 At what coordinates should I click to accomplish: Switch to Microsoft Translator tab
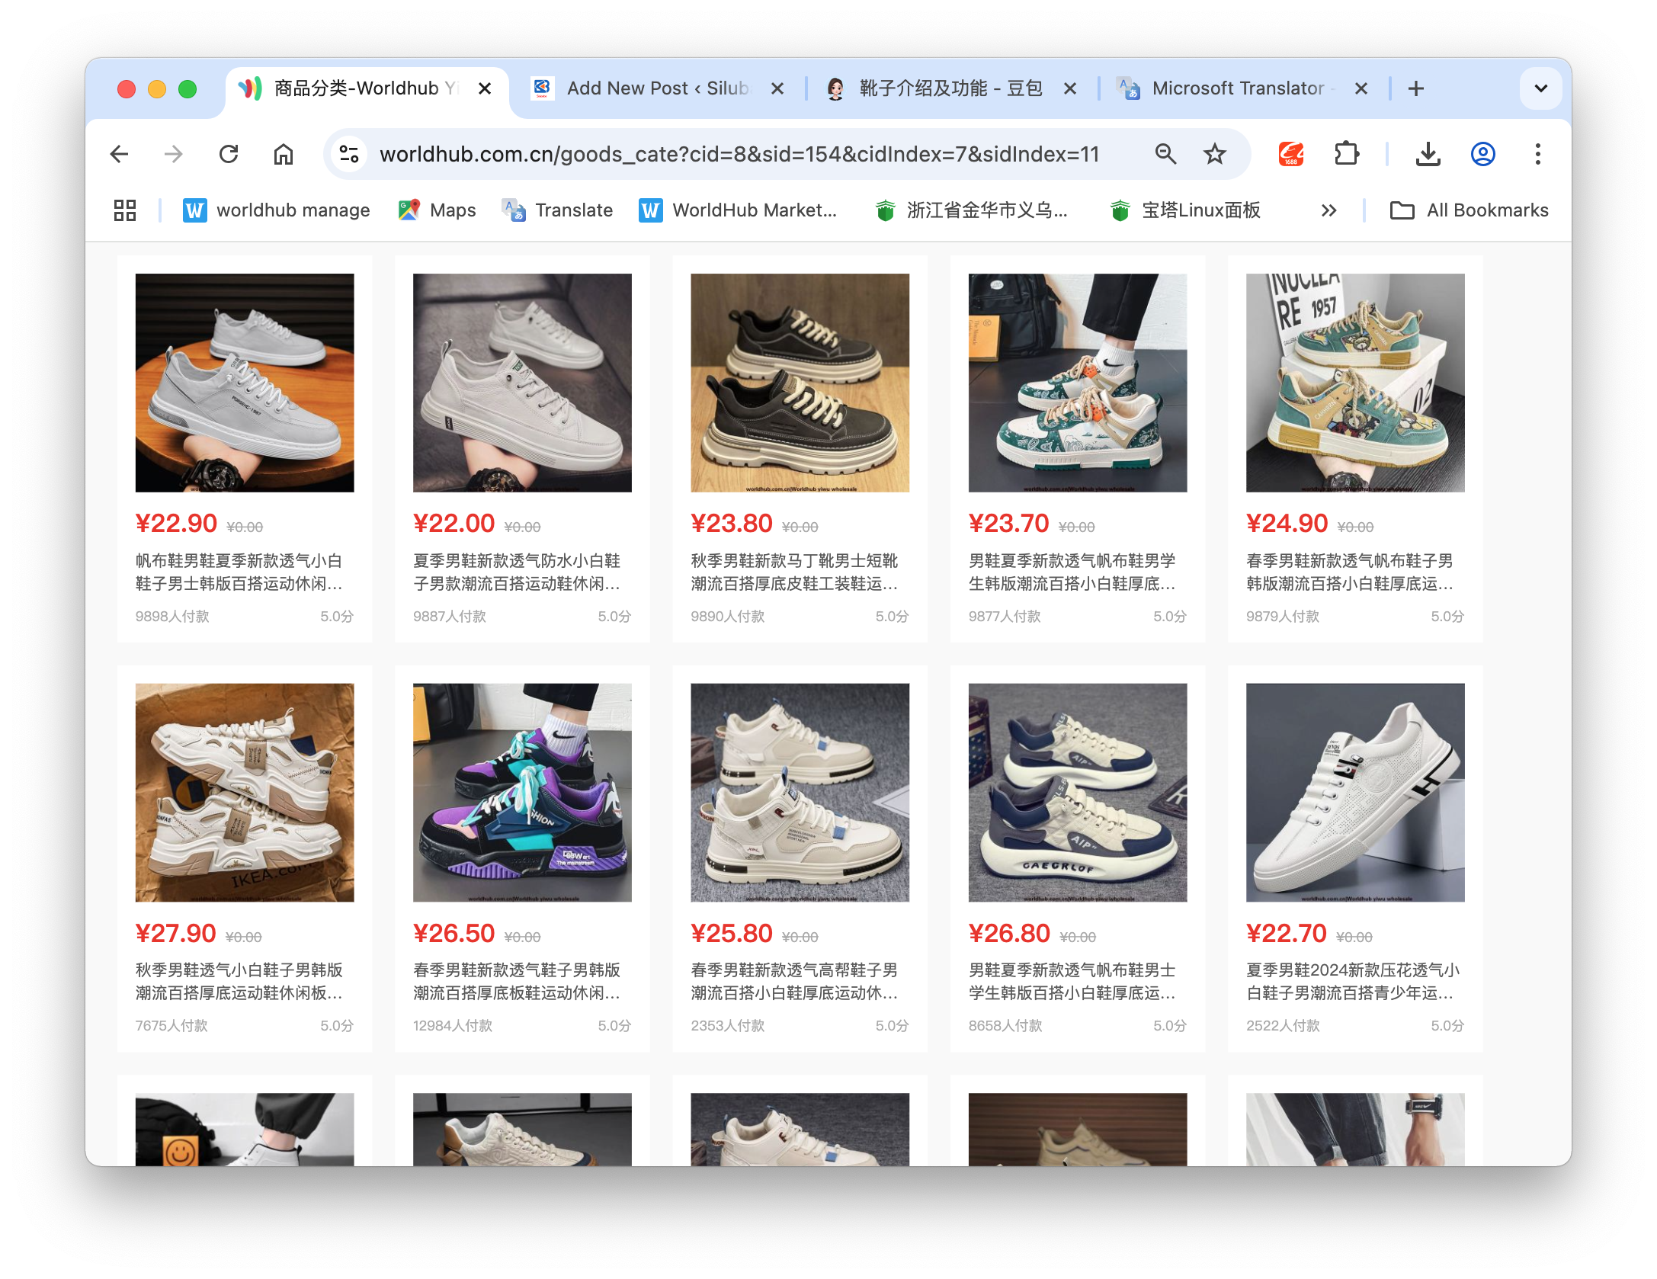(x=1235, y=88)
